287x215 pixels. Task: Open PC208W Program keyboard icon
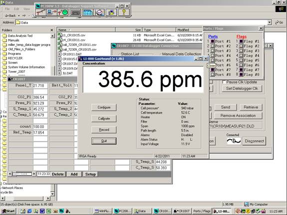[x=75, y=12]
